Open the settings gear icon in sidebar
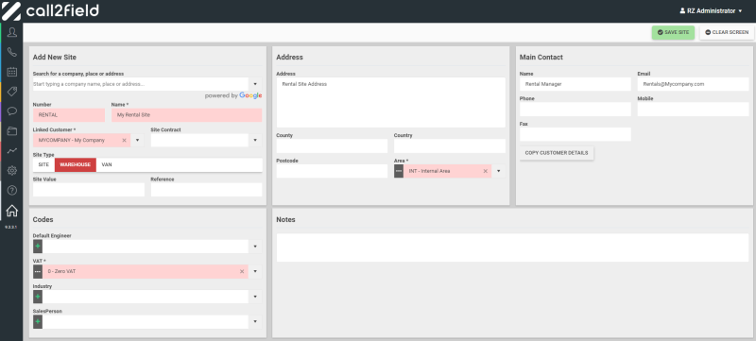 coord(12,170)
